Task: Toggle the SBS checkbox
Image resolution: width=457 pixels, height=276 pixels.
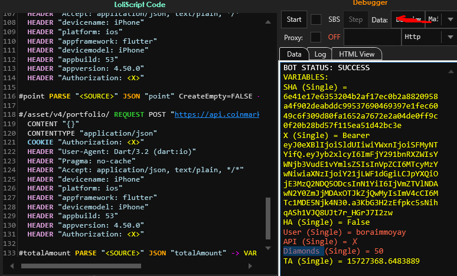Action: tap(316, 19)
